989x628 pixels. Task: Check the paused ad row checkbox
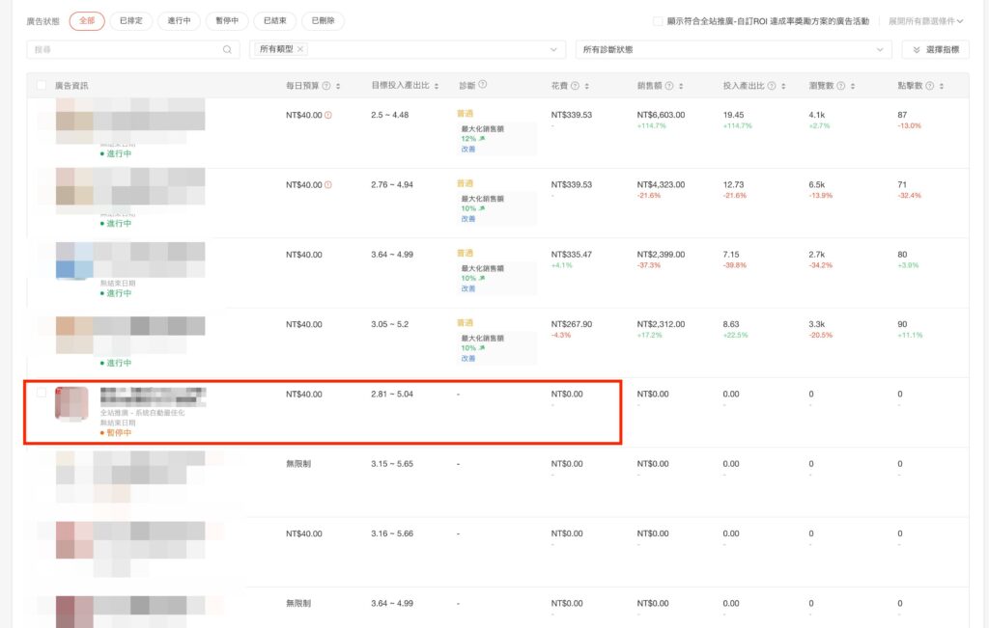point(41,393)
